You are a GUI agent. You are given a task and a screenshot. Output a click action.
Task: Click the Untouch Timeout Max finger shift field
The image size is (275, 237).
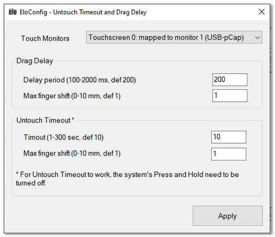tap(229, 154)
